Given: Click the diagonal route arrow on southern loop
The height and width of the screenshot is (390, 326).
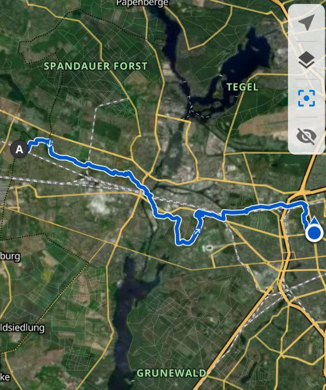Looking at the screenshot, I should click(x=197, y=232).
